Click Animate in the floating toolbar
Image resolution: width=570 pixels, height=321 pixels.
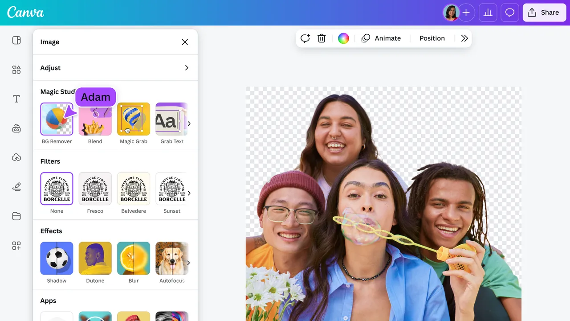(x=381, y=38)
